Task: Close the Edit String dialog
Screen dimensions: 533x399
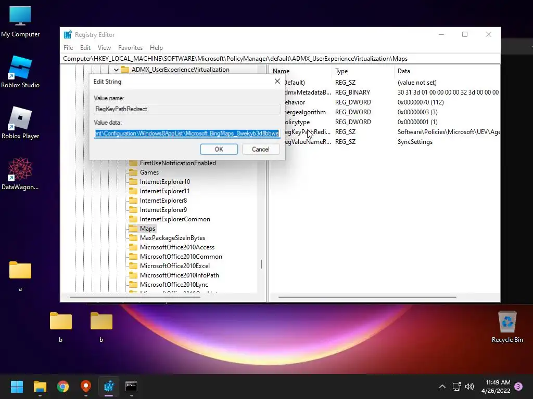Action: coord(277,82)
